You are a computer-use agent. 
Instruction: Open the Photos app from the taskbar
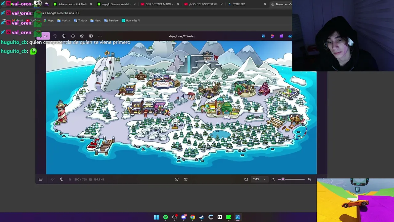pyautogui.click(x=238, y=217)
